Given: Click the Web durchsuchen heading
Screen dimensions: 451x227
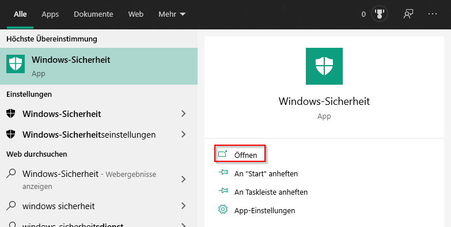Looking at the screenshot, I should click(x=37, y=154).
